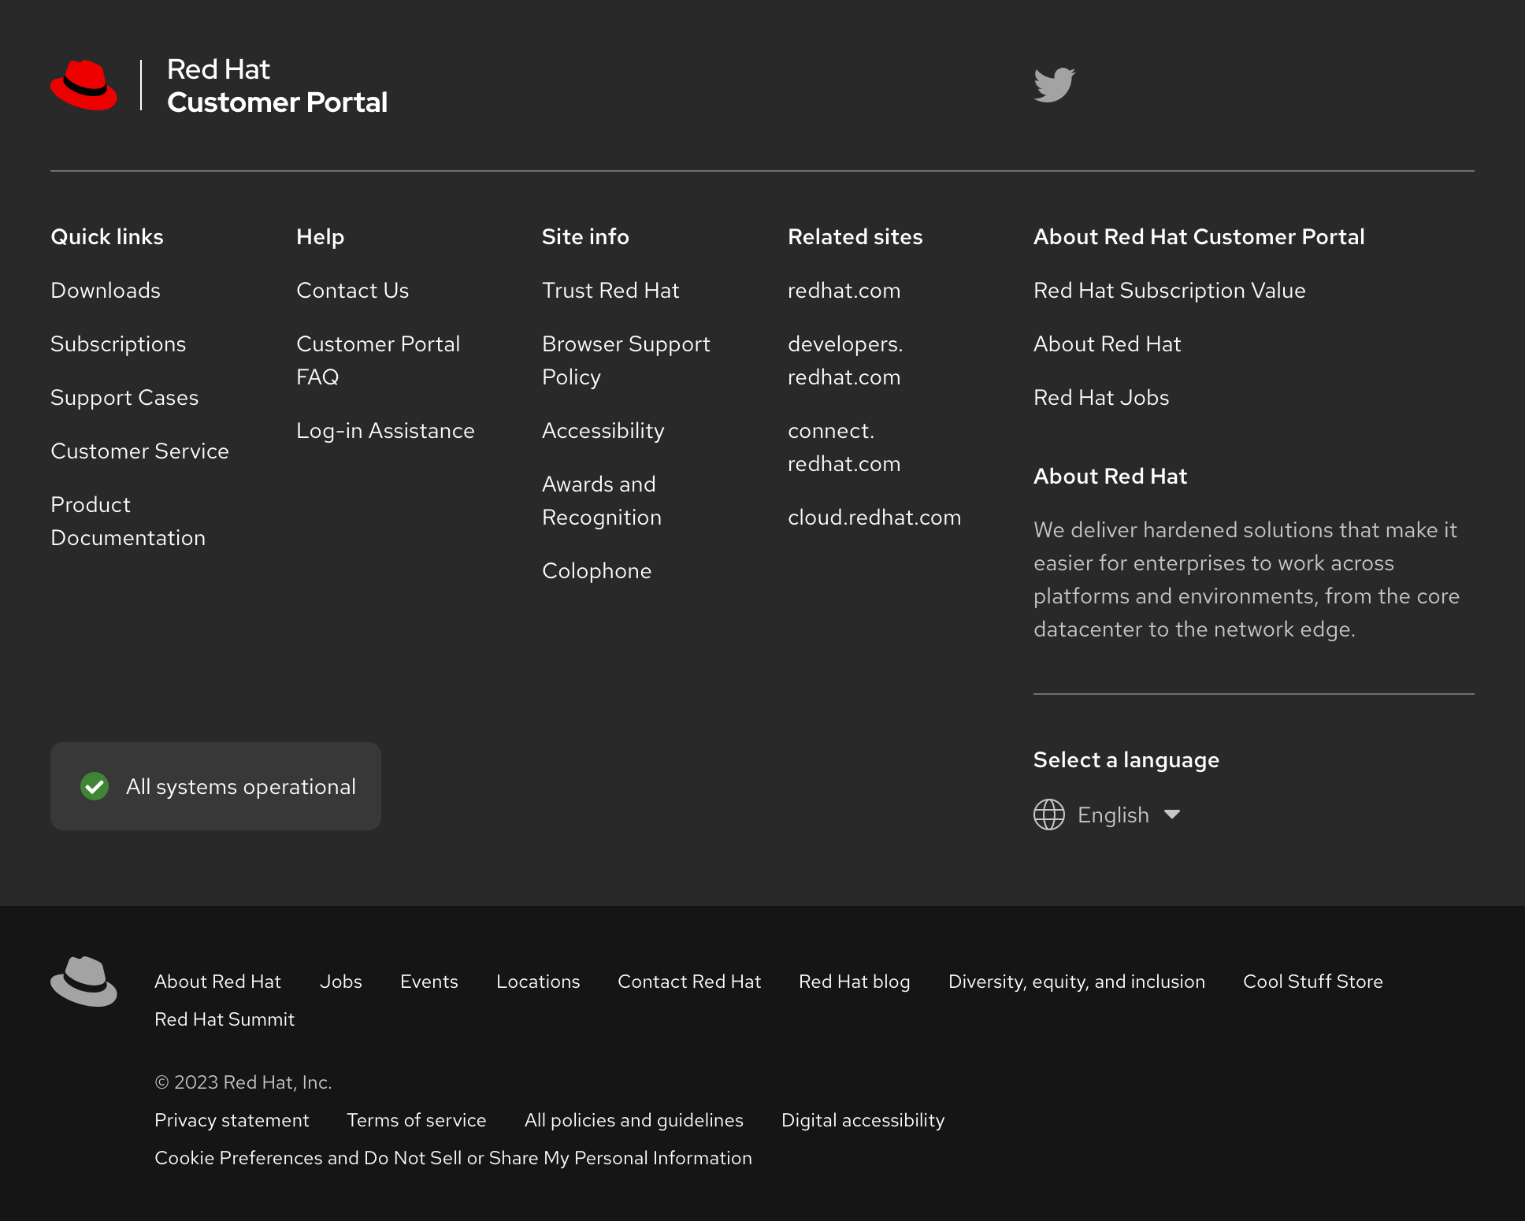Open the Downloads quick link

[x=105, y=289]
